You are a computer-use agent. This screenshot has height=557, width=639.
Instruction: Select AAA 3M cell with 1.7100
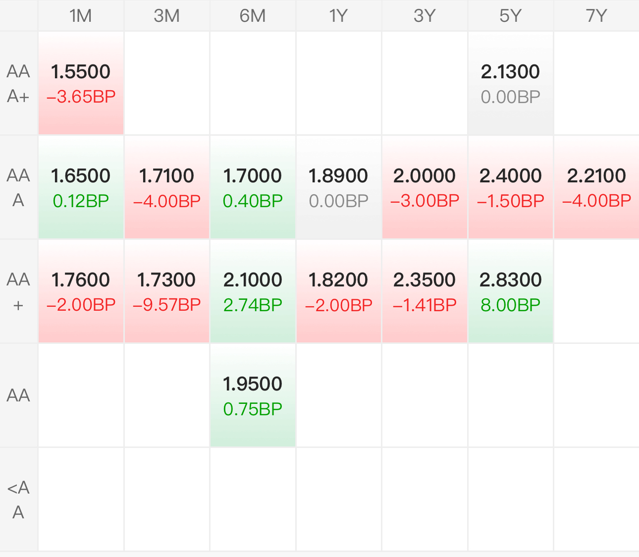166,187
